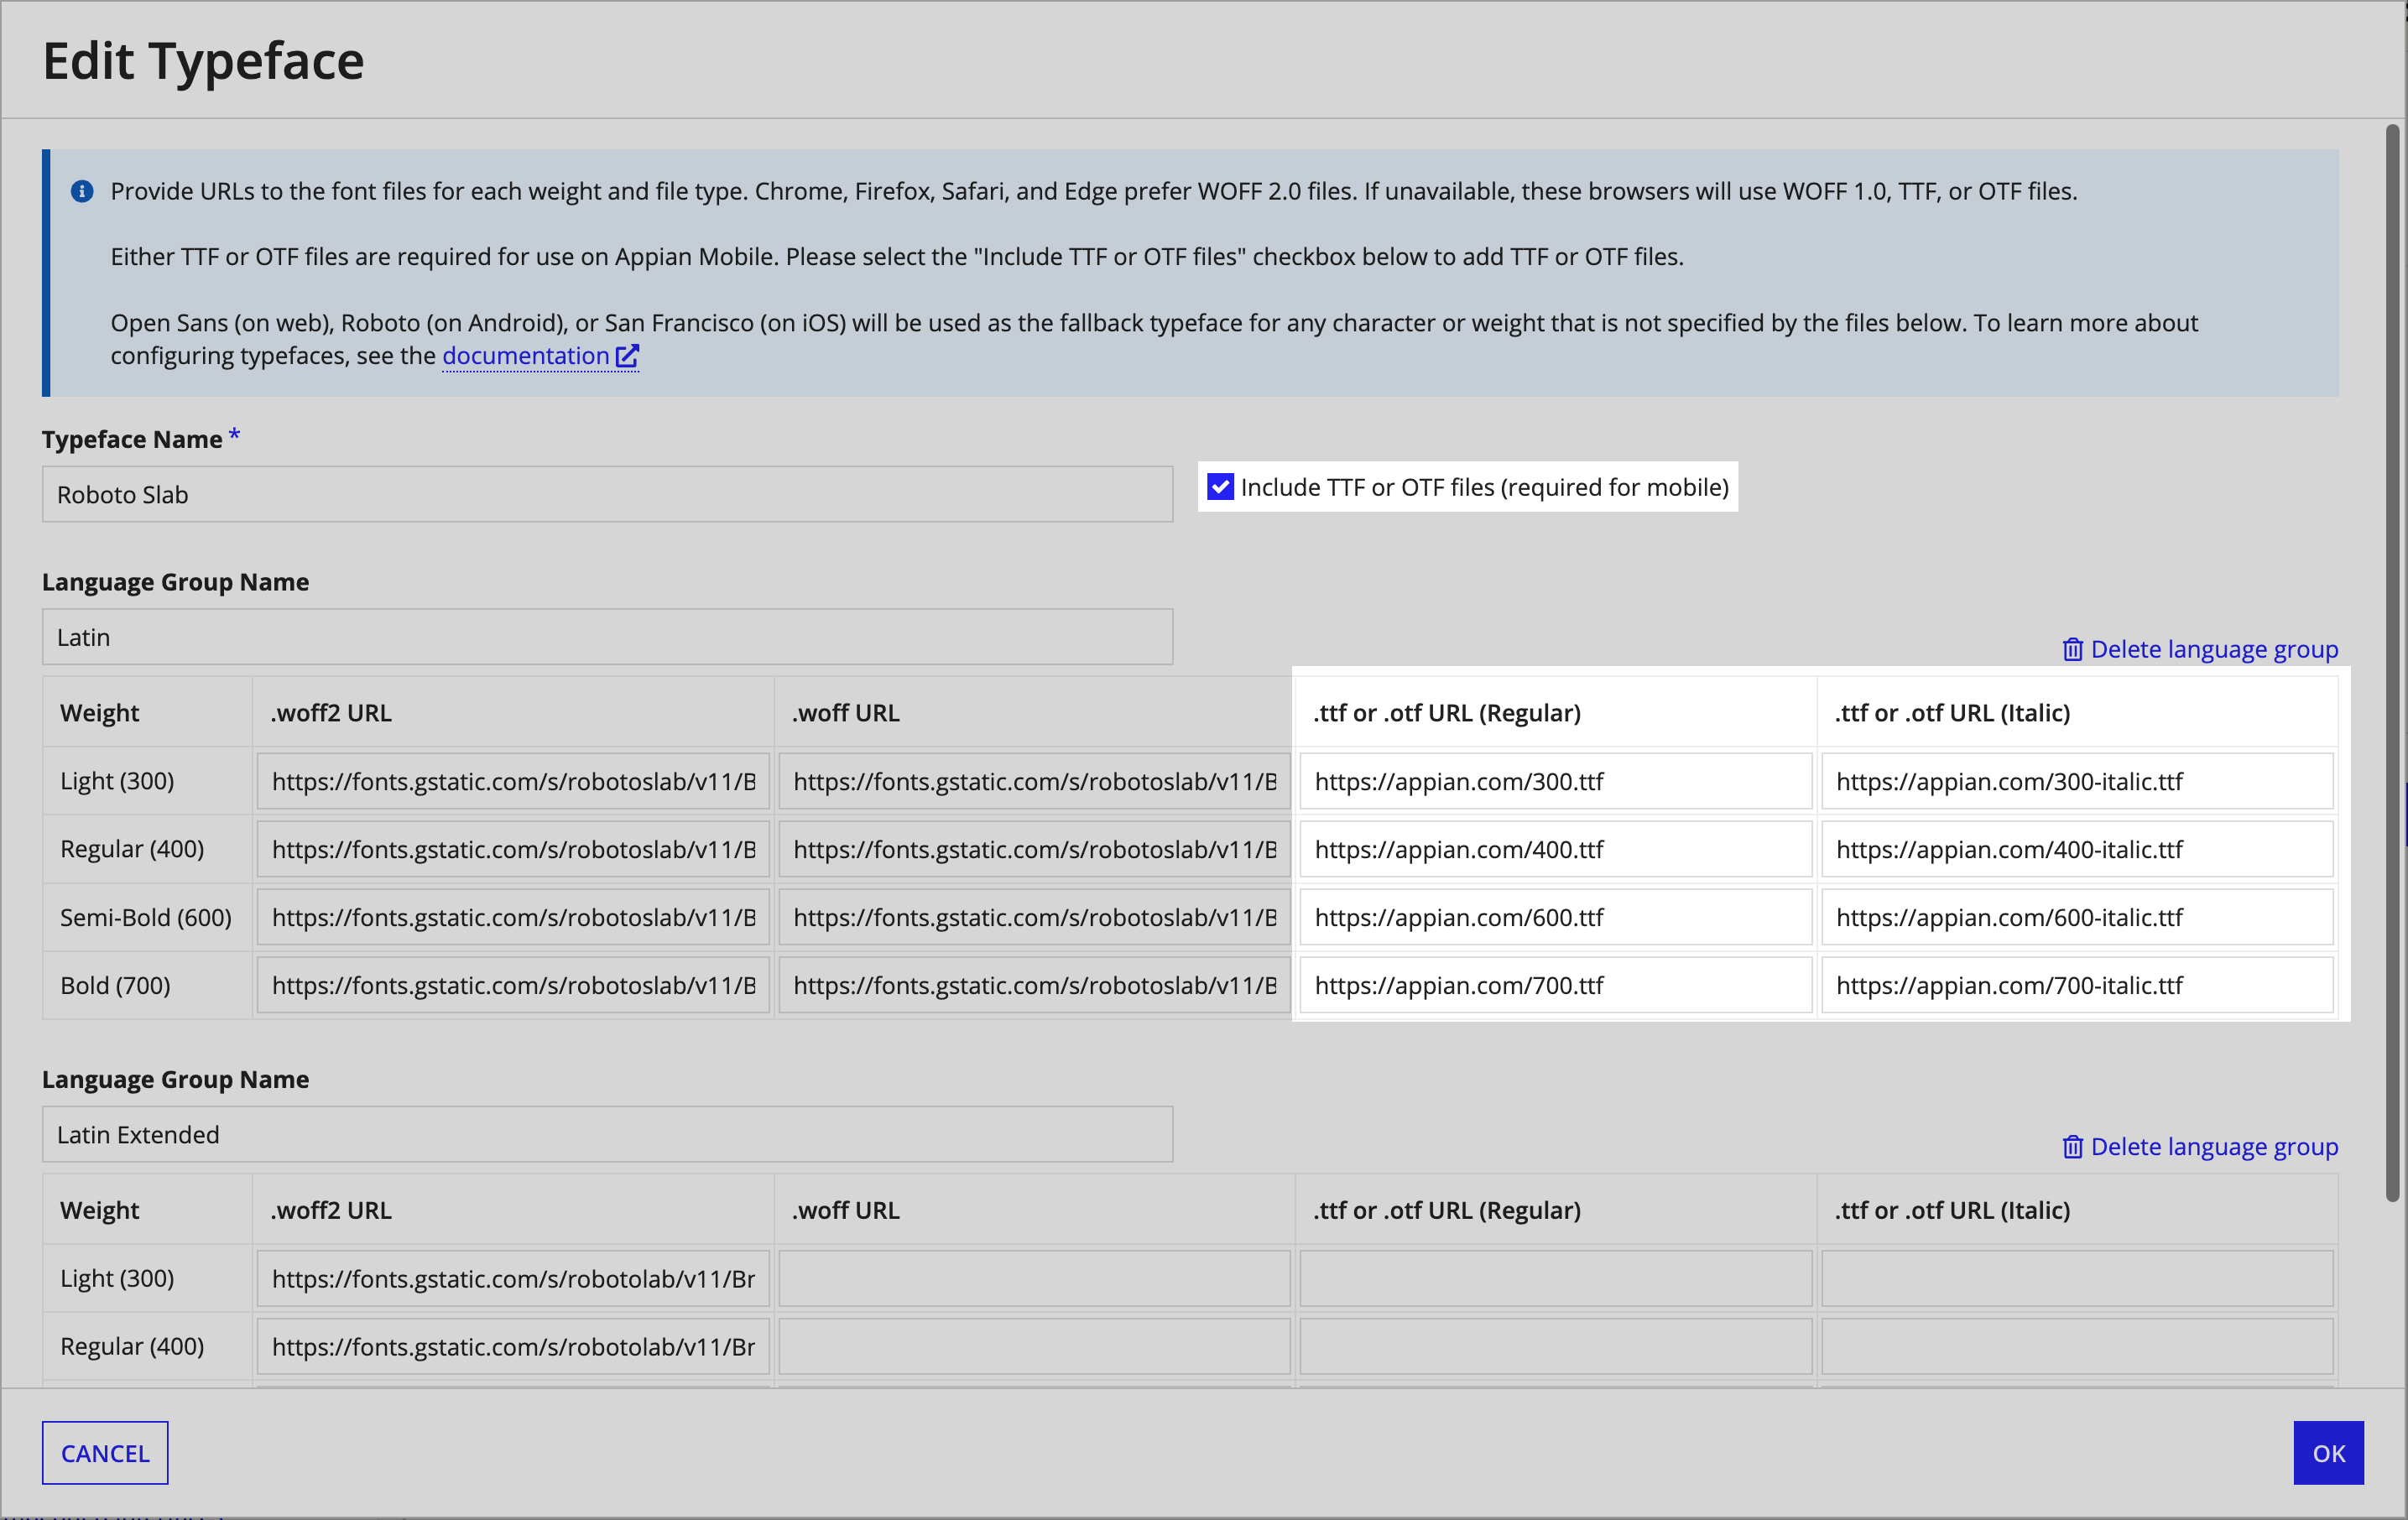Screen dimensions: 2408x1520
Task: Click Delete language group link for Latin Extended
Action: (2214, 1146)
